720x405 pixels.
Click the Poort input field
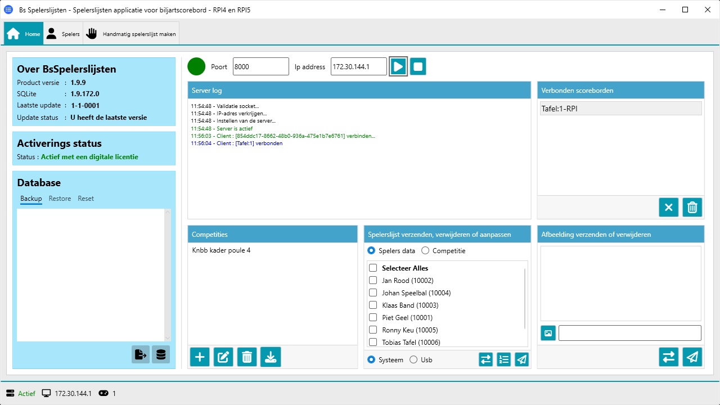tap(260, 66)
